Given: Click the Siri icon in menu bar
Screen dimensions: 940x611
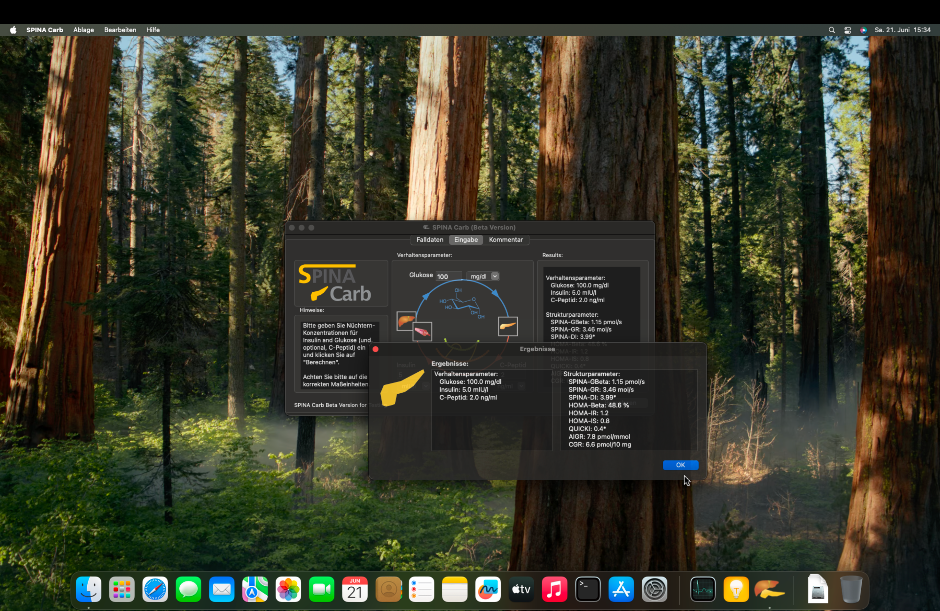Looking at the screenshot, I should pos(863,30).
